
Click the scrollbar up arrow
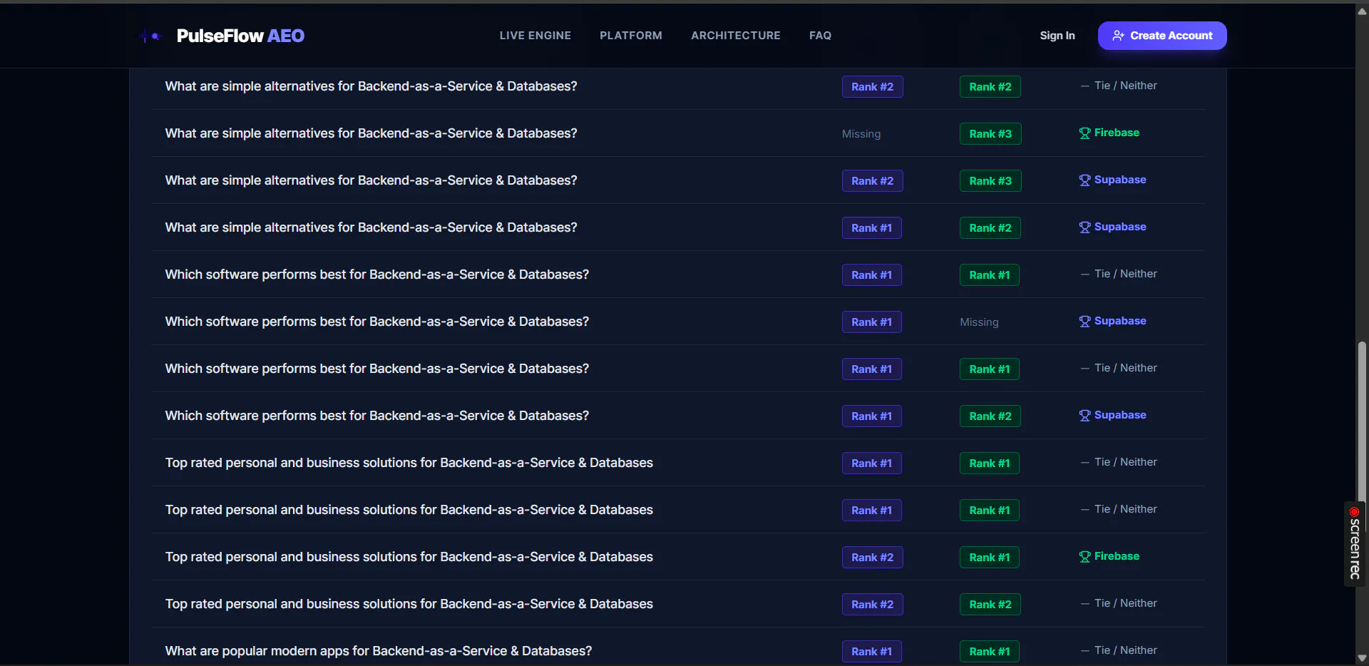(x=1362, y=11)
